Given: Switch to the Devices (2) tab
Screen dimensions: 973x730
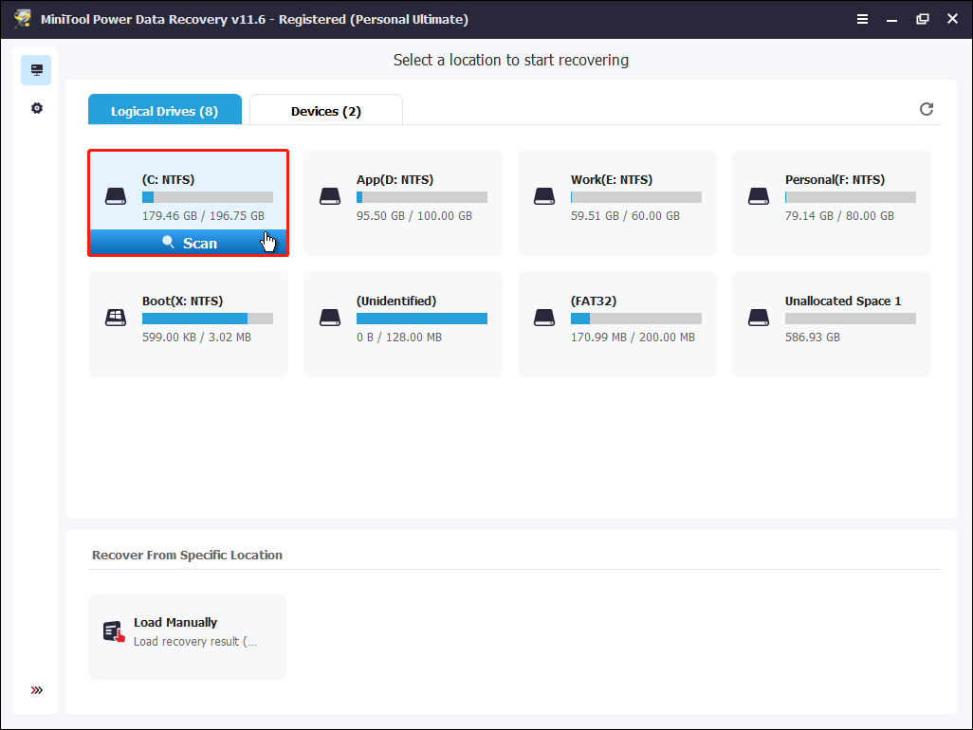Looking at the screenshot, I should tap(325, 111).
